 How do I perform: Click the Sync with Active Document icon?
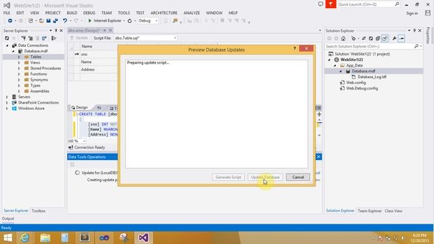[x=363, y=39]
